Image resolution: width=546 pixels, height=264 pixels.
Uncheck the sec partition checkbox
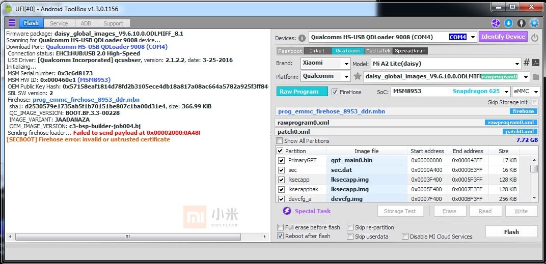pyautogui.click(x=281, y=170)
